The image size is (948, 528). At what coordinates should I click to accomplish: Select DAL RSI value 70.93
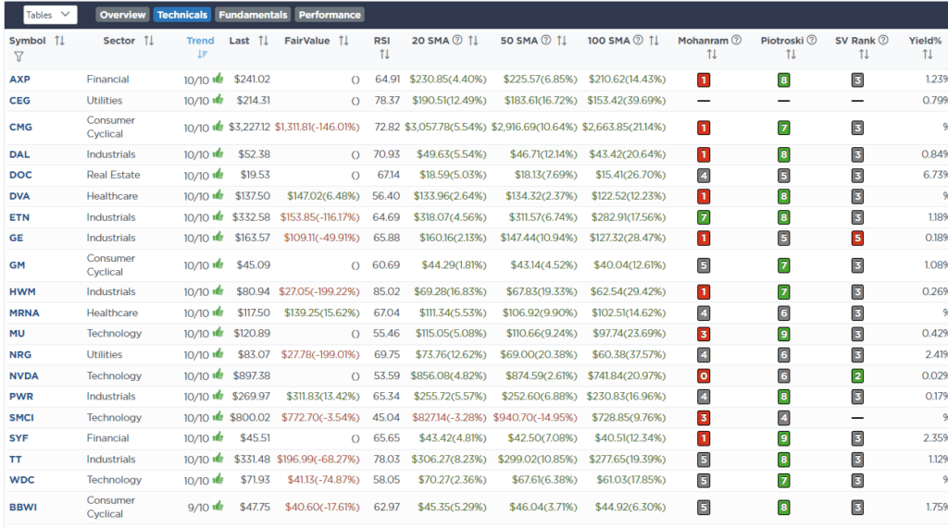click(386, 154)
